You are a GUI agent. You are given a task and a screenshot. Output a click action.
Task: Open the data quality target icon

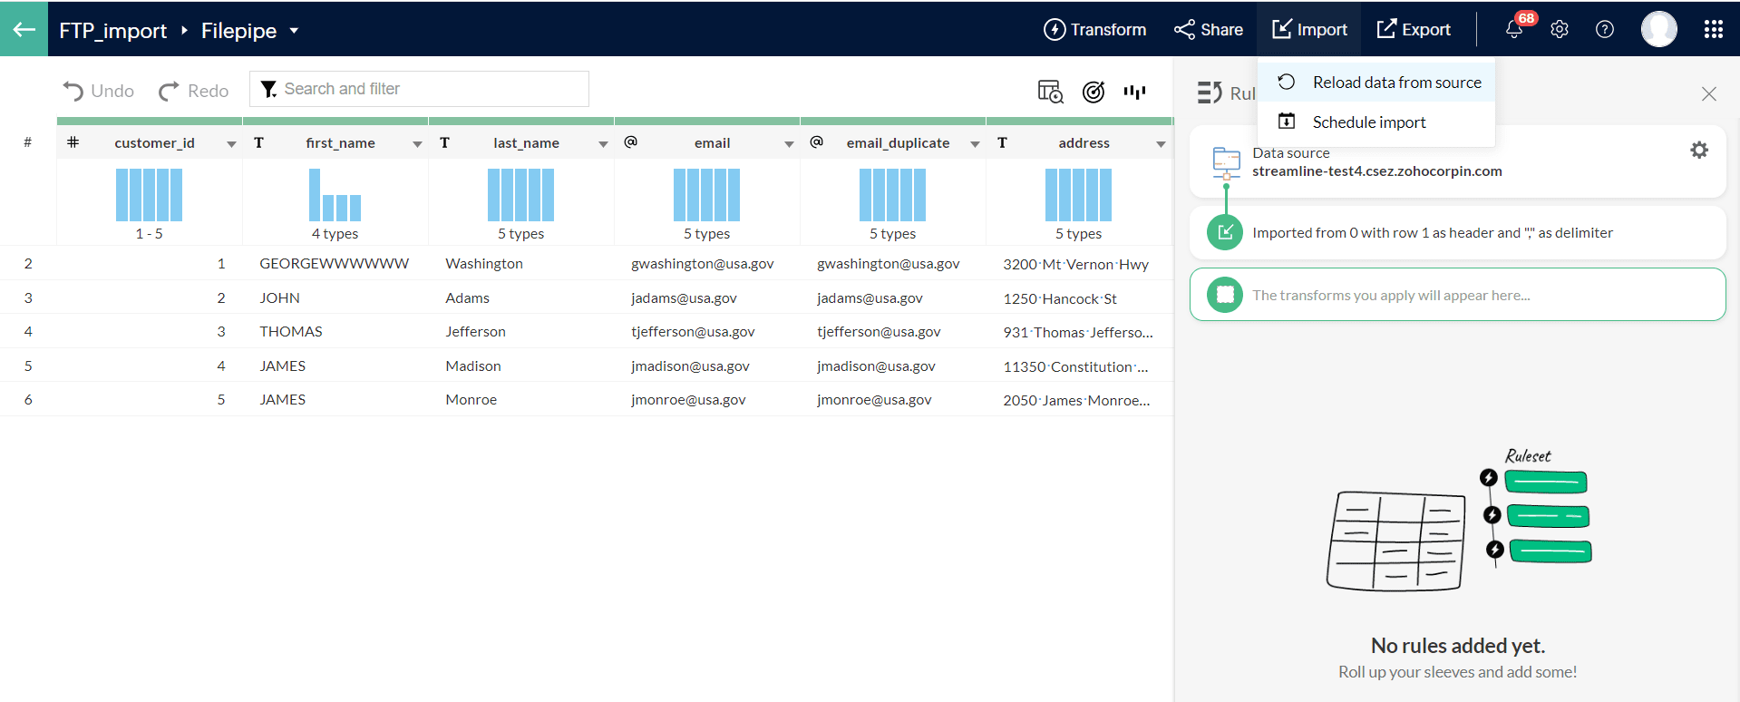click(x=1094, y=91)
